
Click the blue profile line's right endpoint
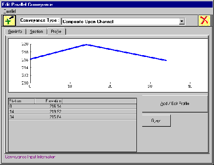(x=166, y=60)
